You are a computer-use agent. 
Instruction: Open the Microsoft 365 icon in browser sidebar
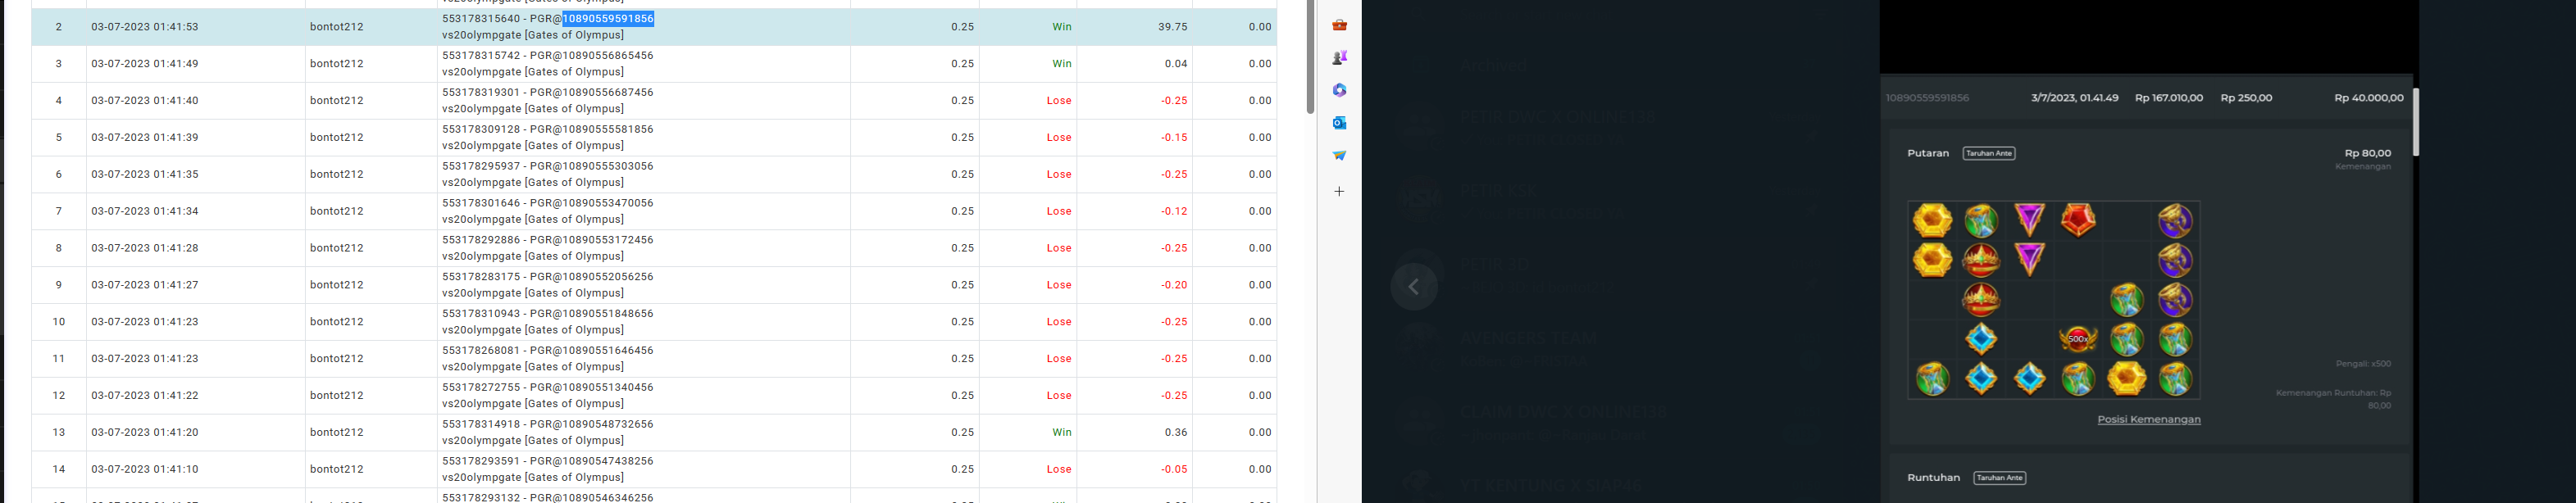tap(1339, 90)
